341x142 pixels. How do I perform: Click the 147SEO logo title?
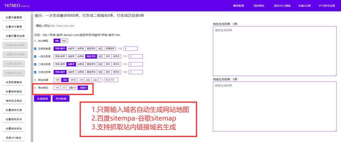(12, 6)
